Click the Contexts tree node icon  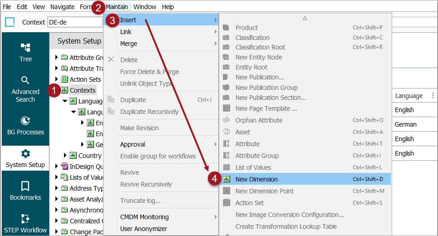[64, 90]
